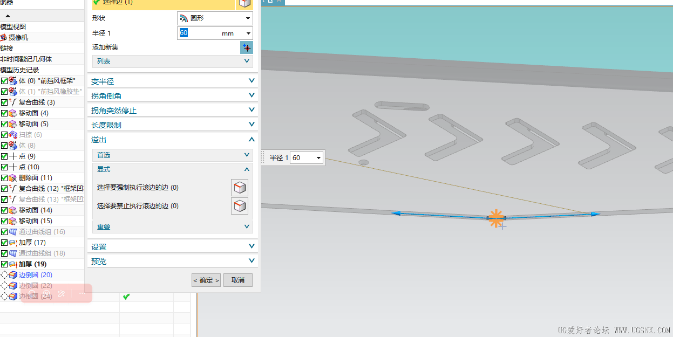The image size is (673, 337).
Task: Open the mm unit dropdown for 半径 1
Action: tap(248, 33)
